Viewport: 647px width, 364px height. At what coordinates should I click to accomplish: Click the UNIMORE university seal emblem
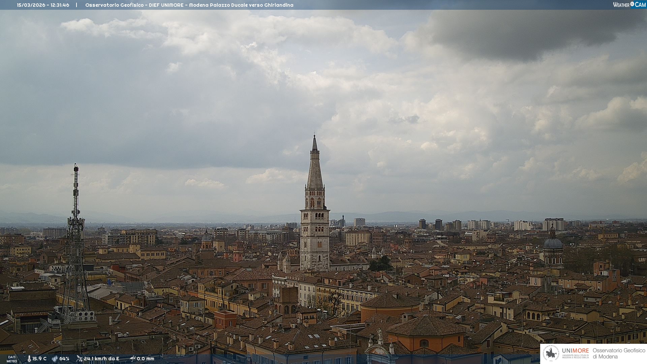point(551,354)
